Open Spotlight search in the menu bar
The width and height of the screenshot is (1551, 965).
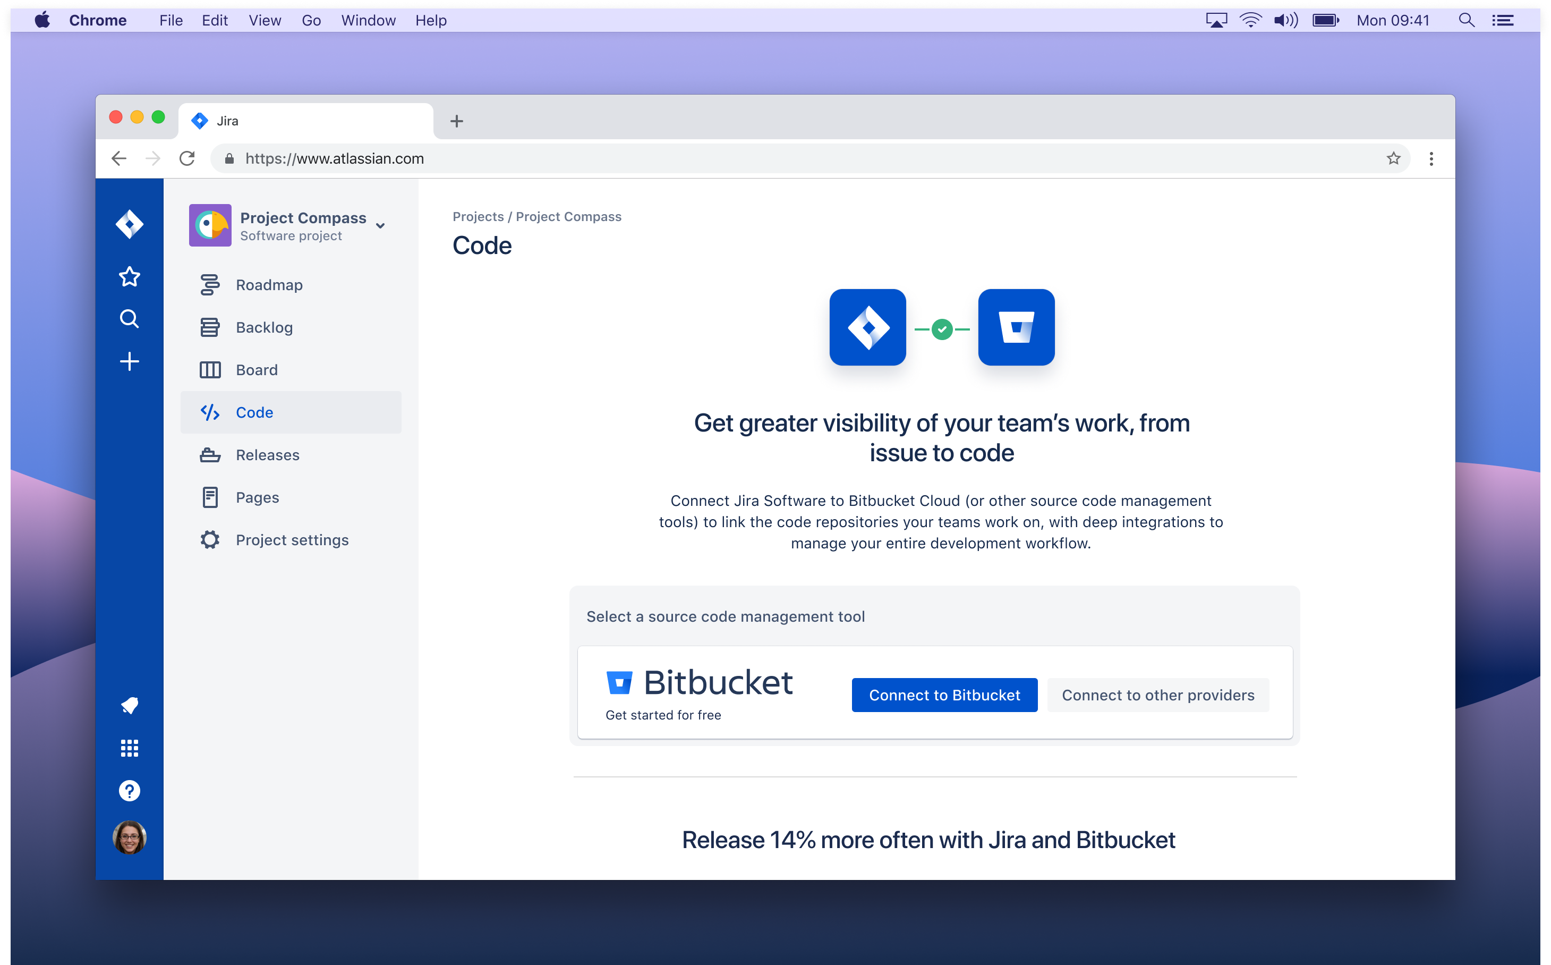click(1466, 20)
